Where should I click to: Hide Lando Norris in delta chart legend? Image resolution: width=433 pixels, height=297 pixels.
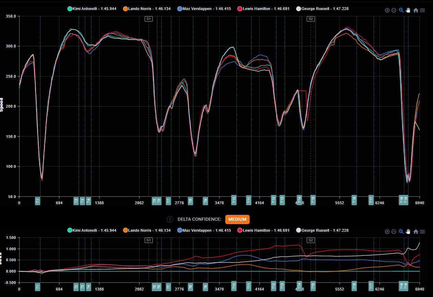tap(147, 230)
